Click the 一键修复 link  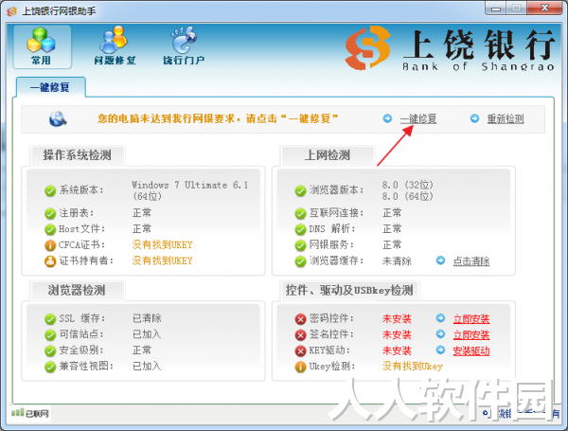[x=418, y=118]
